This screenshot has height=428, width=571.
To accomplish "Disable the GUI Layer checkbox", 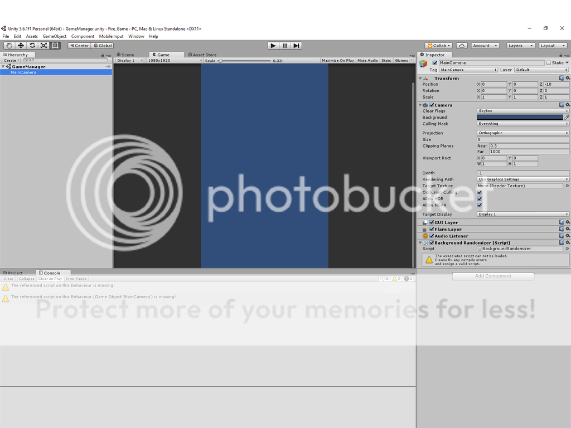I will coord(432,222).
